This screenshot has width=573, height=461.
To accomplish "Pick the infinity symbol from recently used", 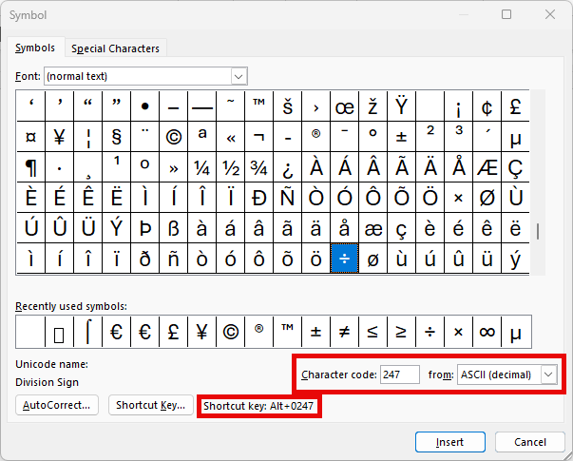I will click(487, 332).
